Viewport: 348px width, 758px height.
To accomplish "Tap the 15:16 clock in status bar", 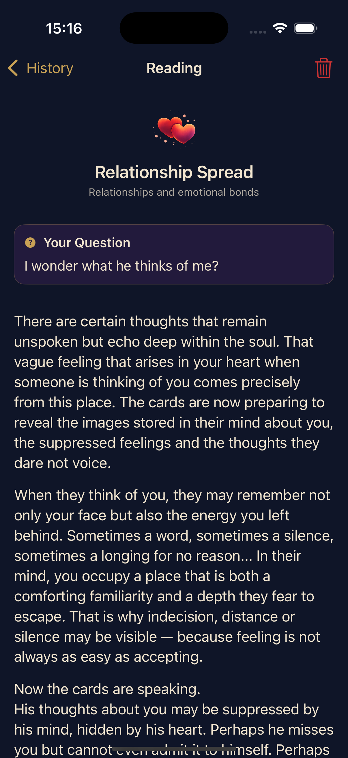I will tap(64, 29).
